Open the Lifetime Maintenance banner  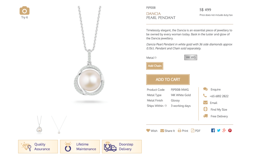point(80,147)
